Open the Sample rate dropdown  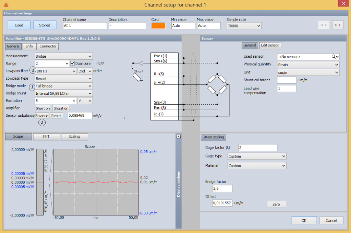243,25
